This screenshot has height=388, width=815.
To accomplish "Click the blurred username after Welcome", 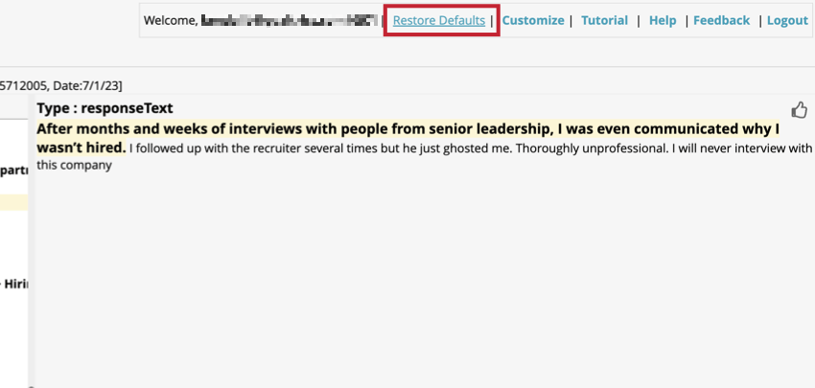I will (288, 20).
